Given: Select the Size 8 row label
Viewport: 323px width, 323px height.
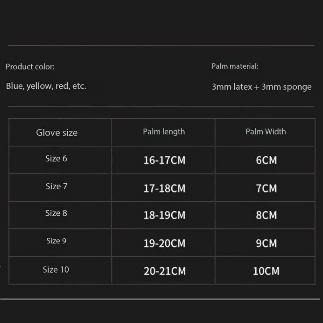Looking at the screenshot, I should [56, 213].
